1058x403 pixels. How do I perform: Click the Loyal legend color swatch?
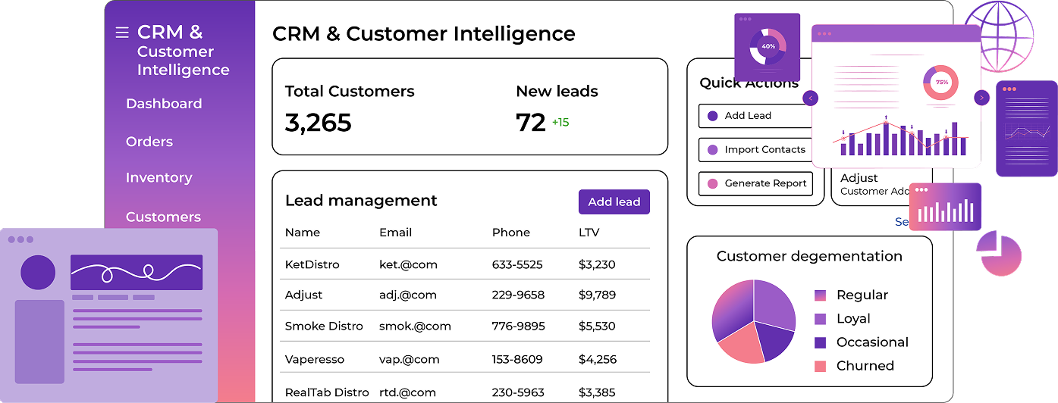click(820, 319)
